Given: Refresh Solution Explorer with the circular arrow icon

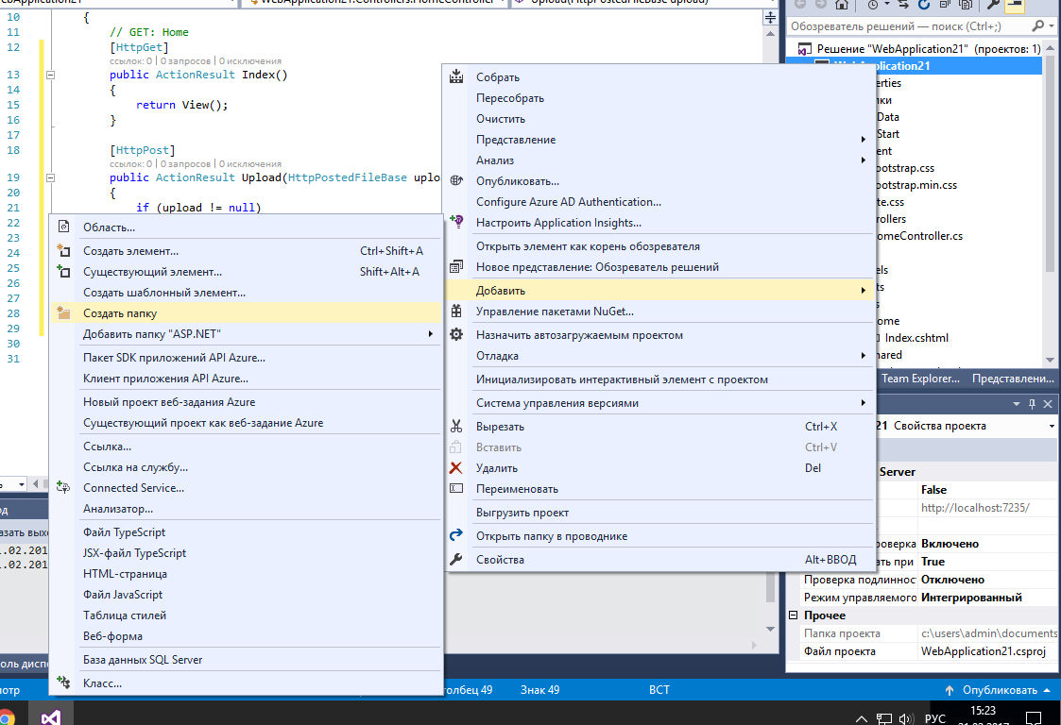Looking at the screenshot, I should [x=924, y=4].
